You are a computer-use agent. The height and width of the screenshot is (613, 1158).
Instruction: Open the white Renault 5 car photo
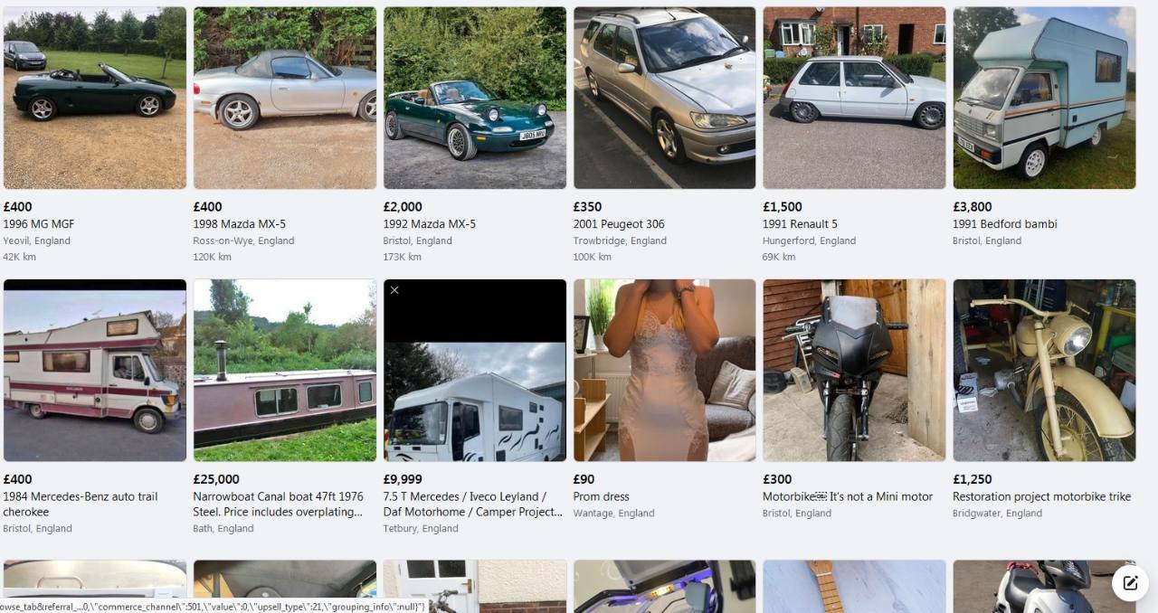[x=854, y=98]
